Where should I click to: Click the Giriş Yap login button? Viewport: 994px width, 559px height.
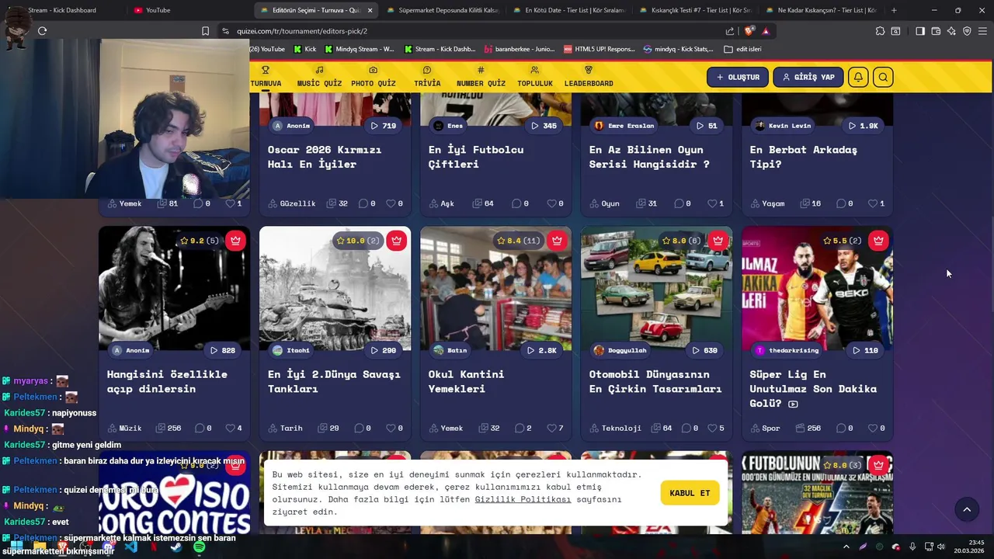point(808,77)
